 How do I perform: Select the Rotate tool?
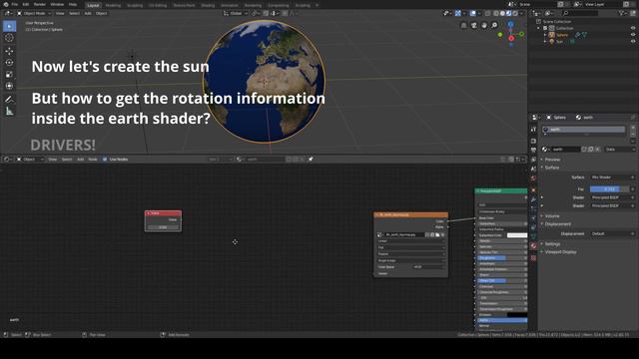coord(9,63)
